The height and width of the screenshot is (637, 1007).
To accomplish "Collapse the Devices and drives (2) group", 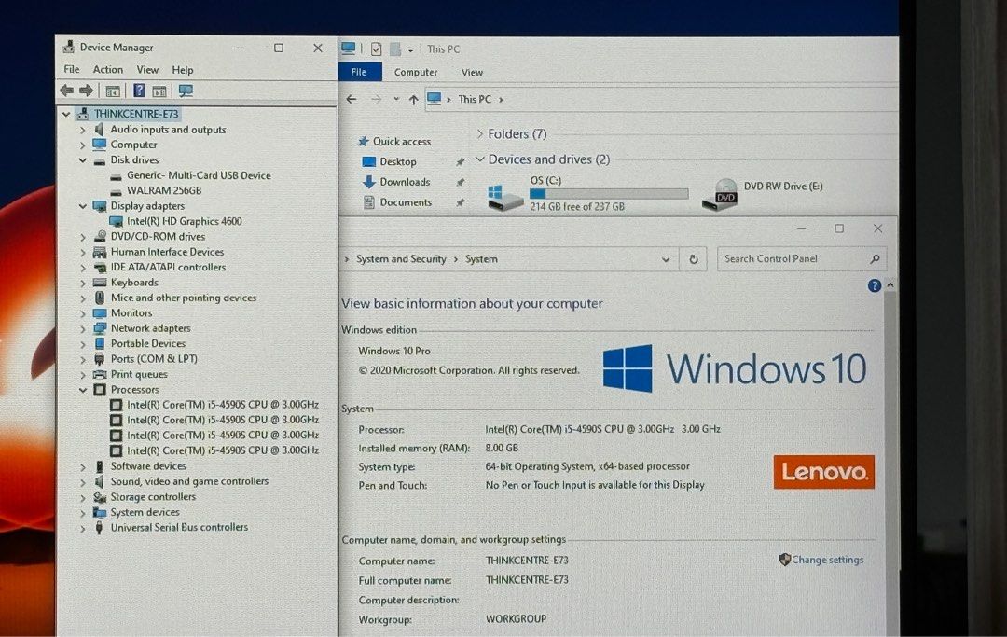I will [480, 159].
